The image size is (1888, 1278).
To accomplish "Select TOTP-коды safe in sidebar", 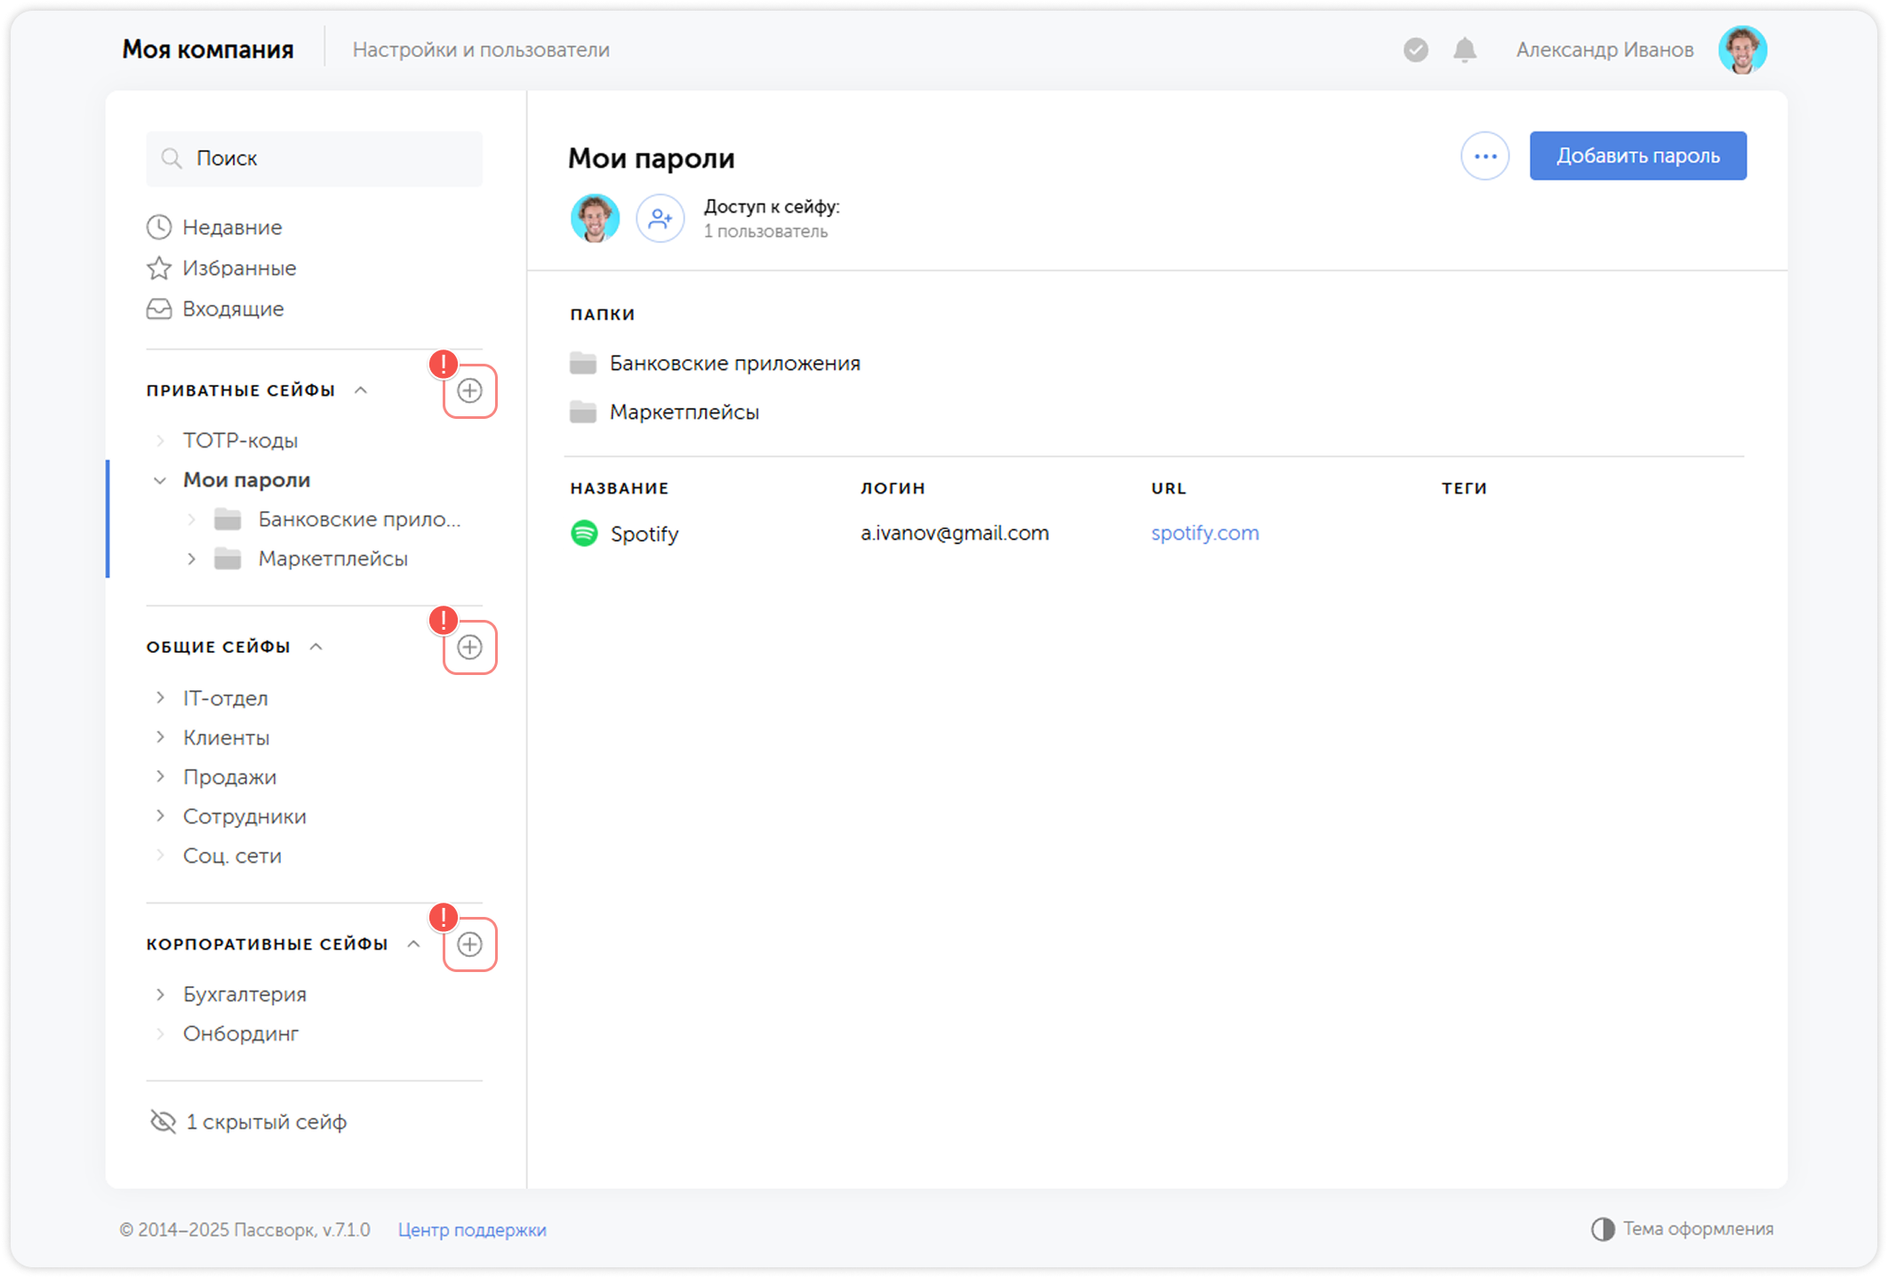I will (x=240, y=440).
